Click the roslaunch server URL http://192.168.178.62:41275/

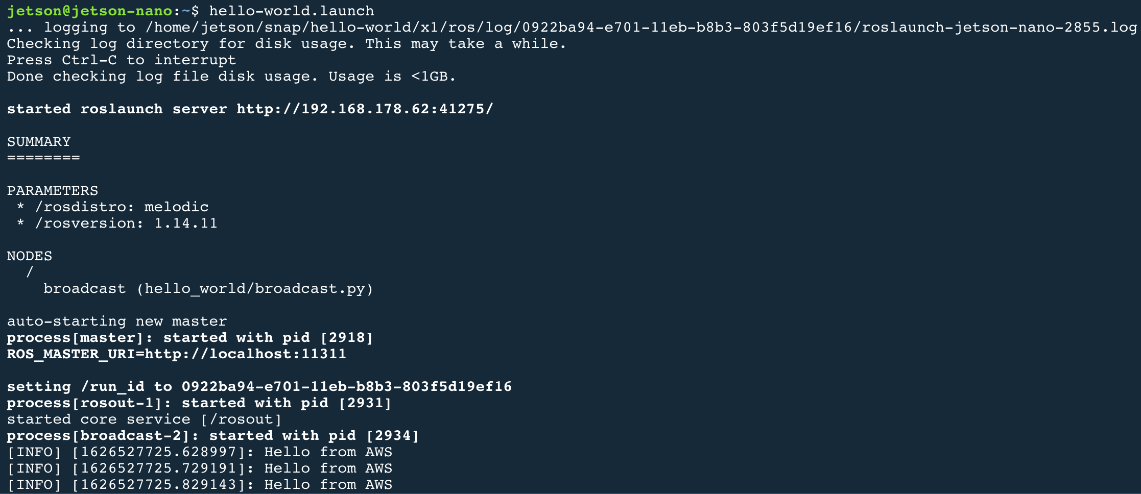tap(365, 109)
